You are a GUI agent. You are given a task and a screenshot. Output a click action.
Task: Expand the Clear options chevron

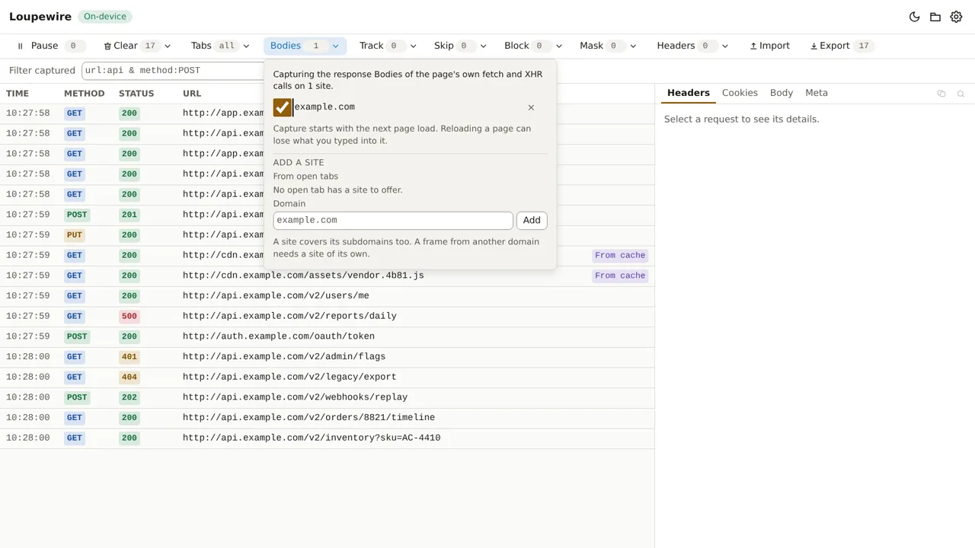[x=168, y=46]
